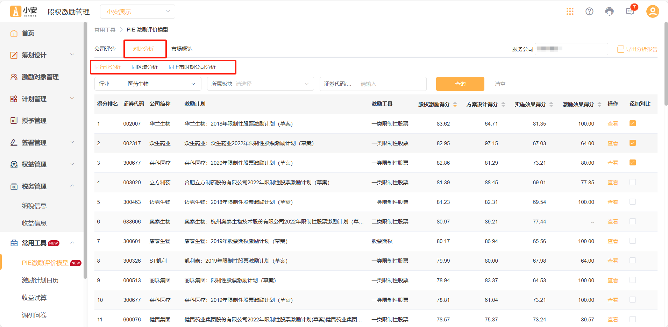668x327 pixels.
Task: Click the sidebar vertical scrollbar
Action: pos(85,150)
